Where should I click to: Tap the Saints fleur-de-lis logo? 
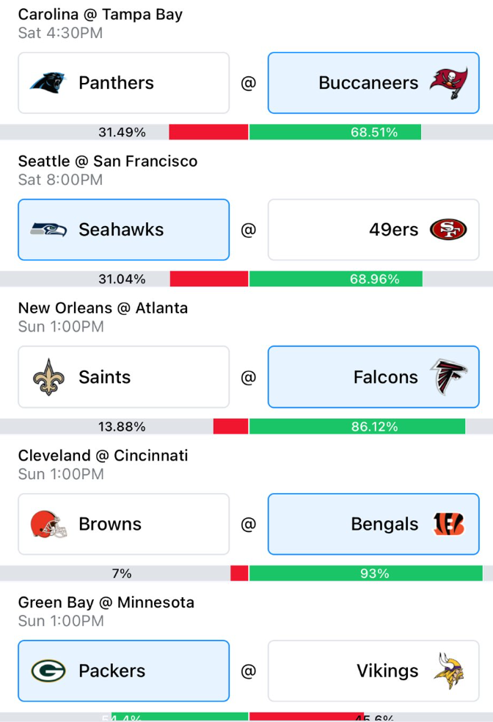click(x=48, y=377)
